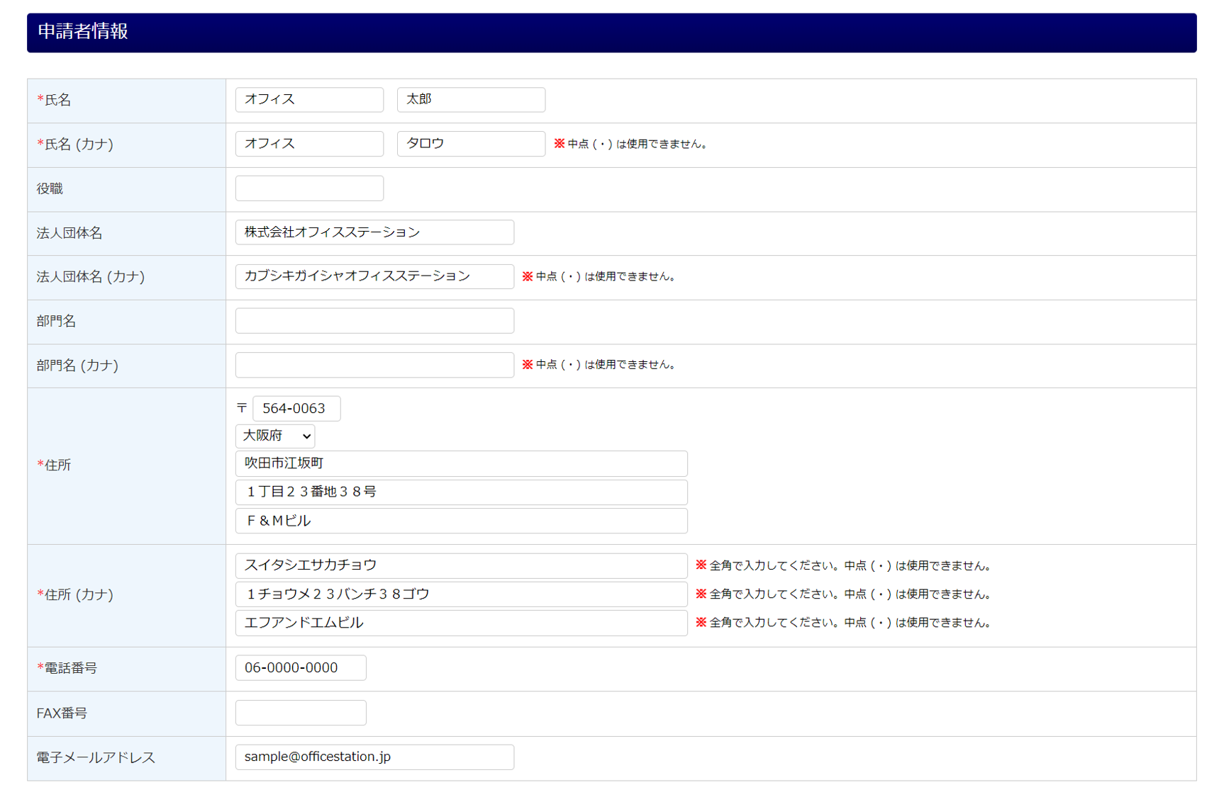Click the given name field containing 太郎
The height and width of the screenshot is (797, 1224).
pyautogui.click(x=471, y=100)
